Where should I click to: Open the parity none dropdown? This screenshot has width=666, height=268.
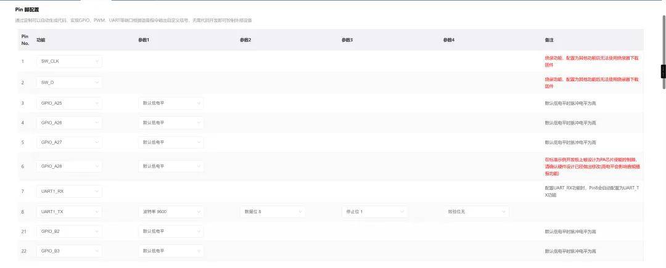click(476, 211)
